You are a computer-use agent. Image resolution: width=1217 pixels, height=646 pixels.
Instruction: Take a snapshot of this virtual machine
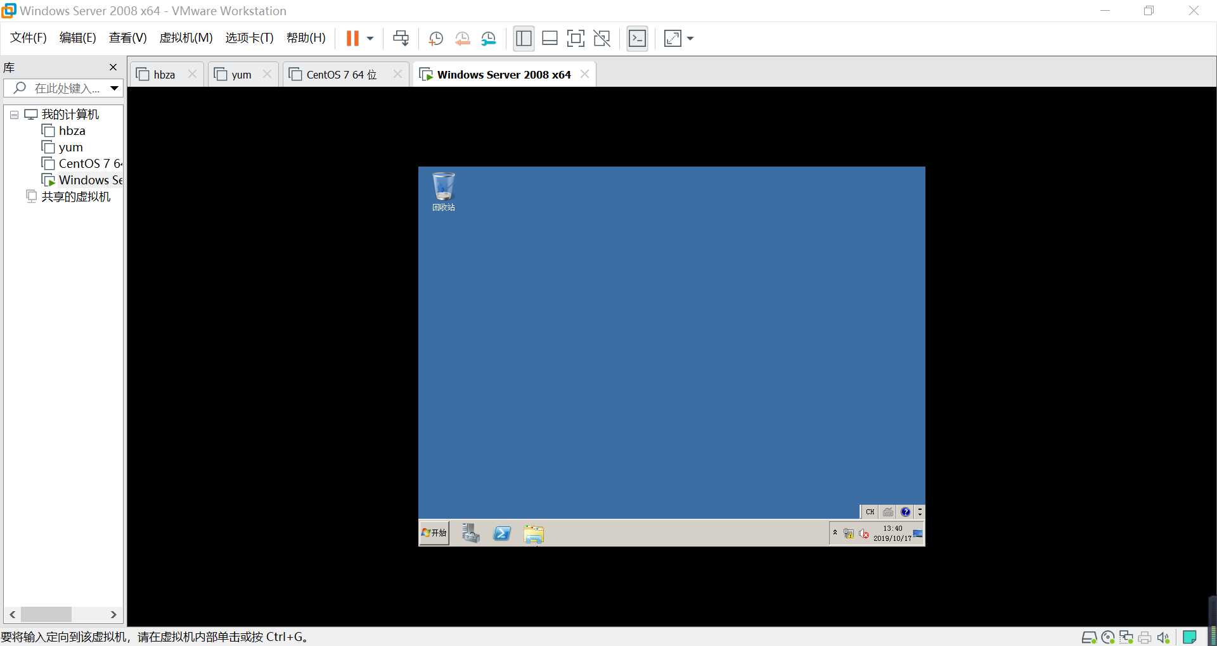[435, 39]
